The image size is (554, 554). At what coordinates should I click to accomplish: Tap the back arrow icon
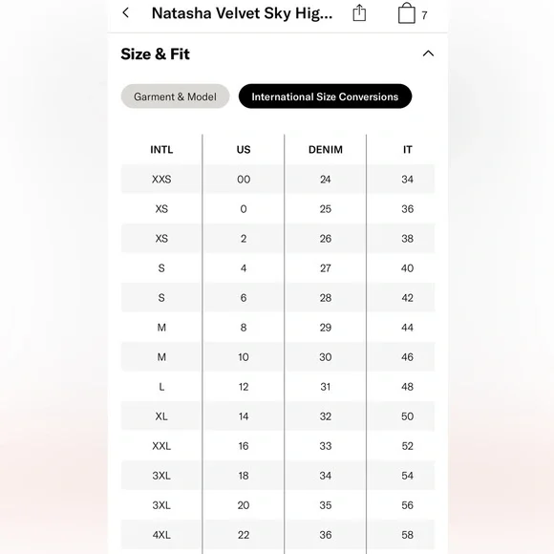(x=126, y=13)
